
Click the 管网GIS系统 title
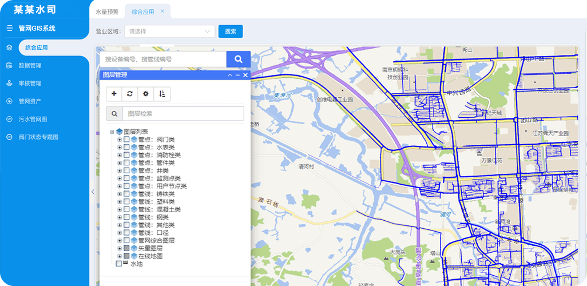(37, 28)
